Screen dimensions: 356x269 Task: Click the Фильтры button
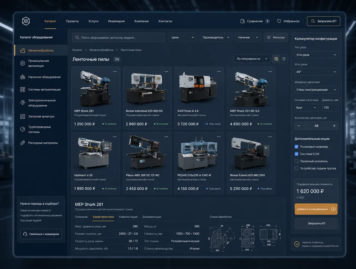tap(276, 37)
